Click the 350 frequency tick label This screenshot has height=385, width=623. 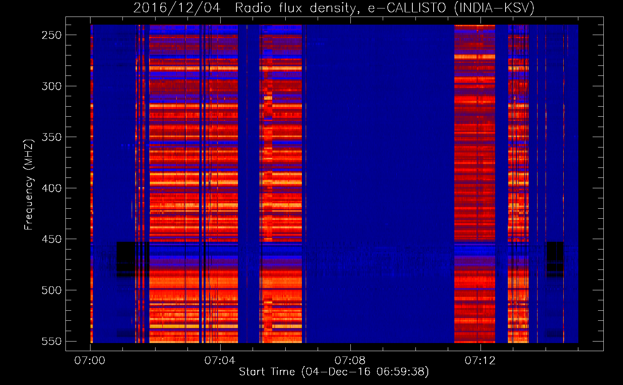coord(52,137)
